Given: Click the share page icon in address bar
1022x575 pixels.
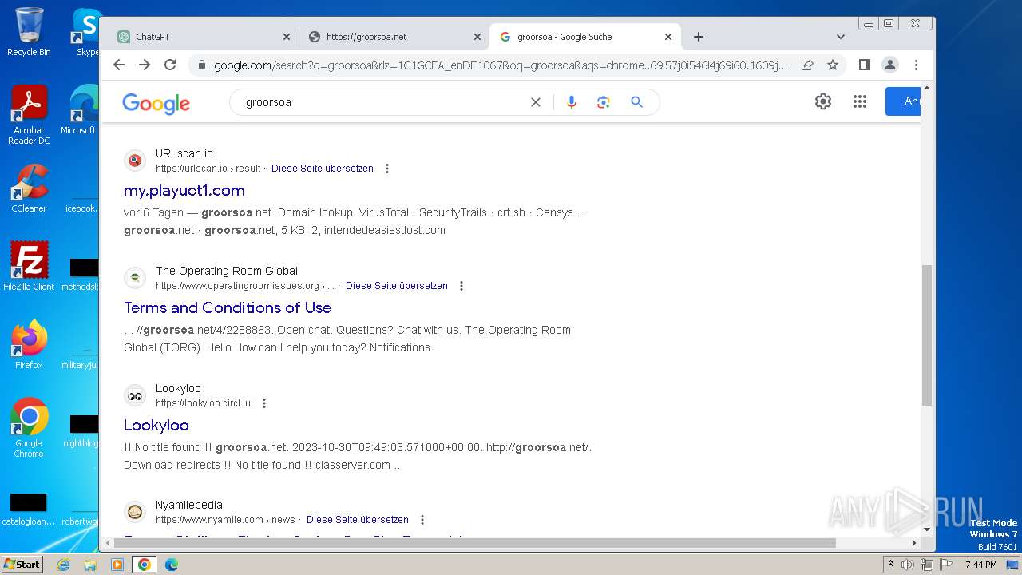Looking at the screenshot, I should [x=807, y=65].
